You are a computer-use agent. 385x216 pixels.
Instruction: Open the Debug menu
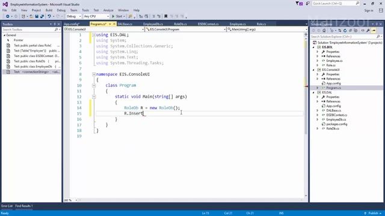click(61, 10)
